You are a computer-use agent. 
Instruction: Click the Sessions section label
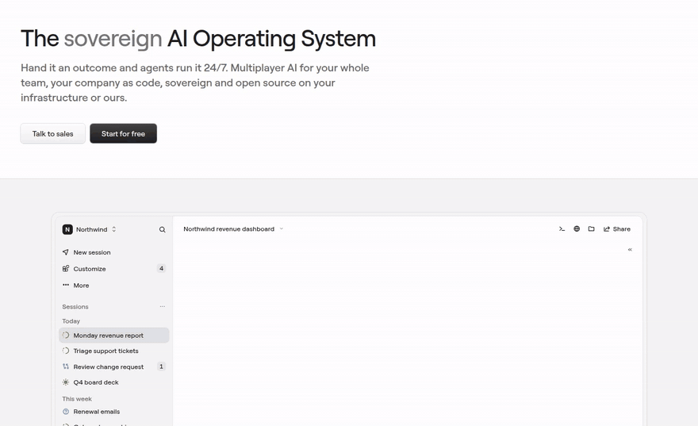click(x=75, y=307)
